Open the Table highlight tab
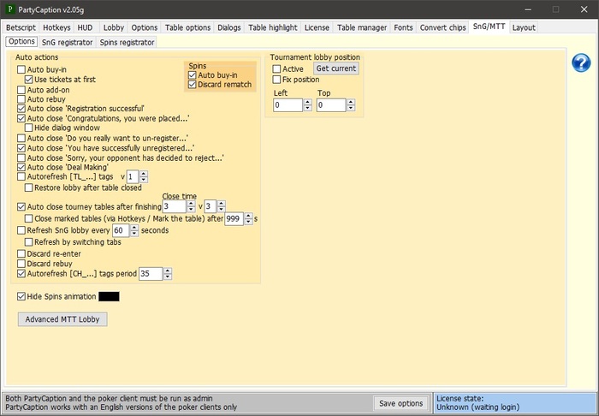 [x=273, y=27]
